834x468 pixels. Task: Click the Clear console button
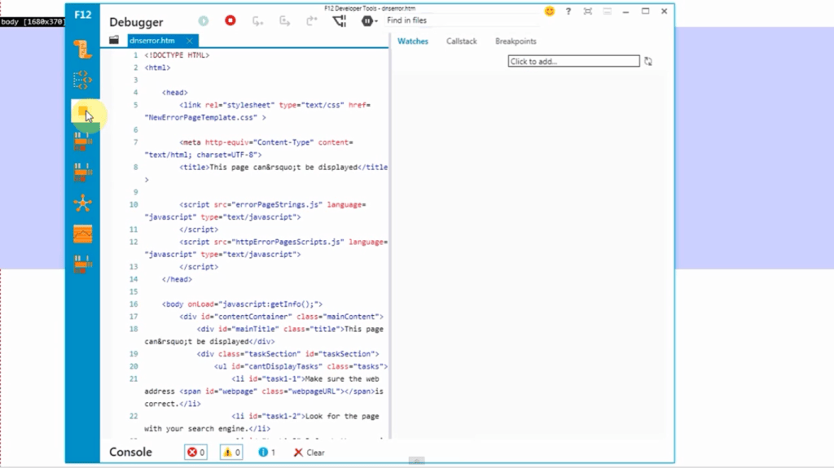(309, 453)
